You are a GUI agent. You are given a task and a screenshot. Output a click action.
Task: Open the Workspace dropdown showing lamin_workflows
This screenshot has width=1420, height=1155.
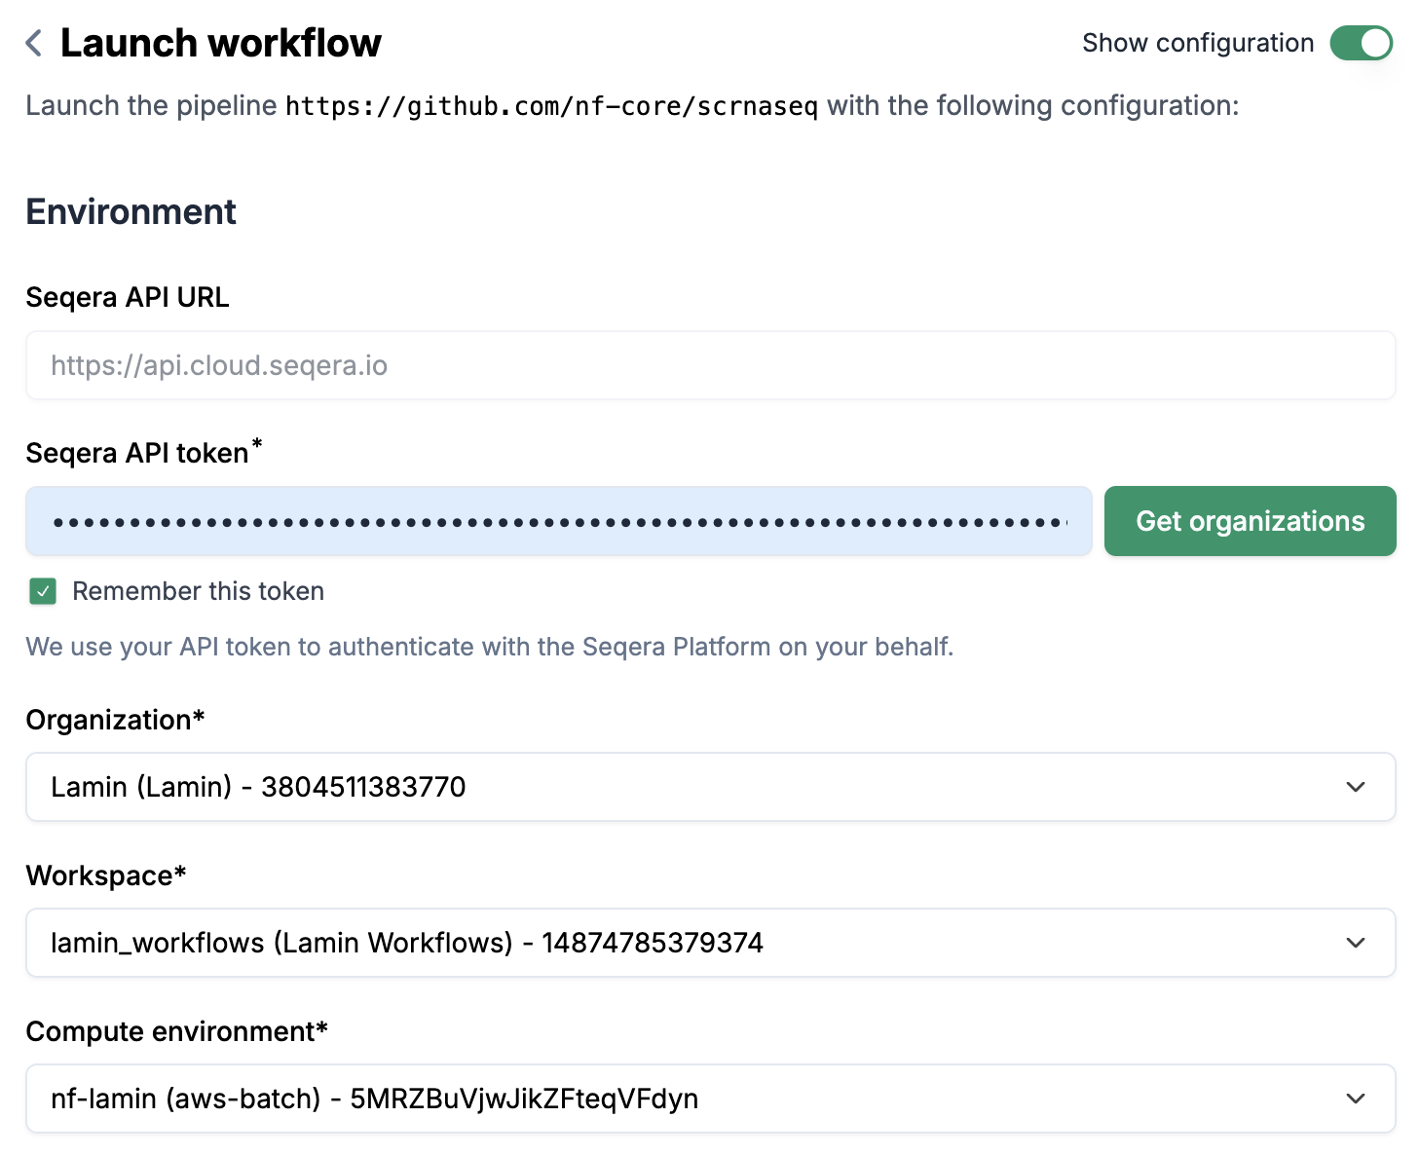pyautogui.click(x=682, y=943)
